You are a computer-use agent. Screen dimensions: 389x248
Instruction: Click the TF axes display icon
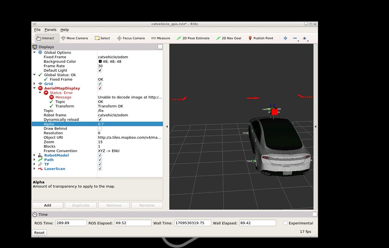40,164
